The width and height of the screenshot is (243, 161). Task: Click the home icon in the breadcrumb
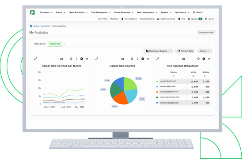(31, 26)
